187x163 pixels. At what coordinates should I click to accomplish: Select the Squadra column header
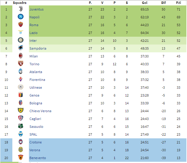coord(20,3)
